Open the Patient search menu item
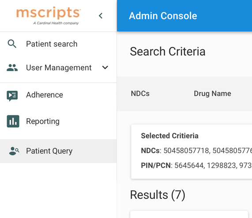 52,44
